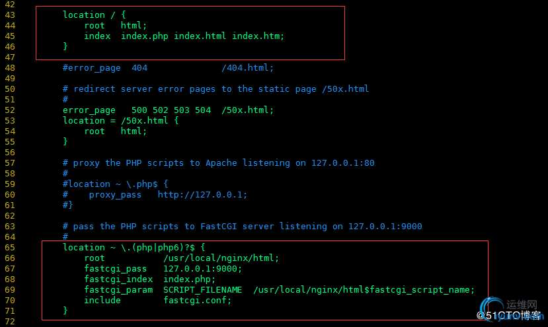
Task: Click the 'proxy_pass' commented directive
Action: point(115,195)
